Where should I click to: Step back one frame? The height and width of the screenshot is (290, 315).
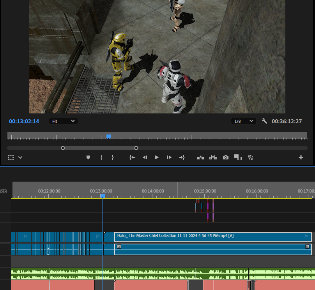tap(145, 157)
